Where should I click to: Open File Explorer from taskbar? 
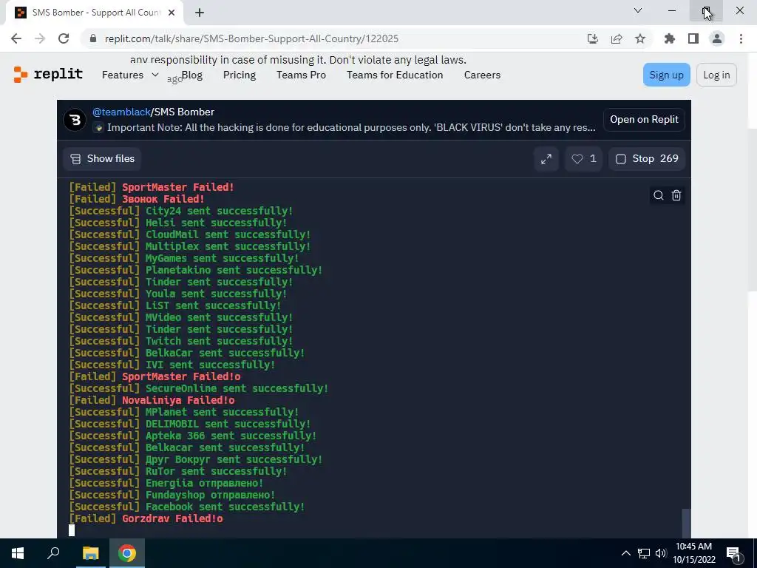[x=90, y=553]
